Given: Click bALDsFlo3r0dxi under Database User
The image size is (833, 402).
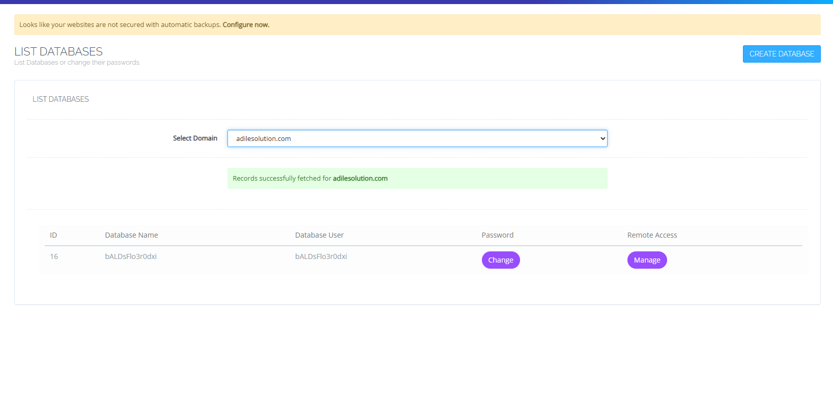Looking at the screenshot, I should click(x=321, y=256).
